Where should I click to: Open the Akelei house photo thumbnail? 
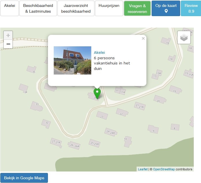72,60
